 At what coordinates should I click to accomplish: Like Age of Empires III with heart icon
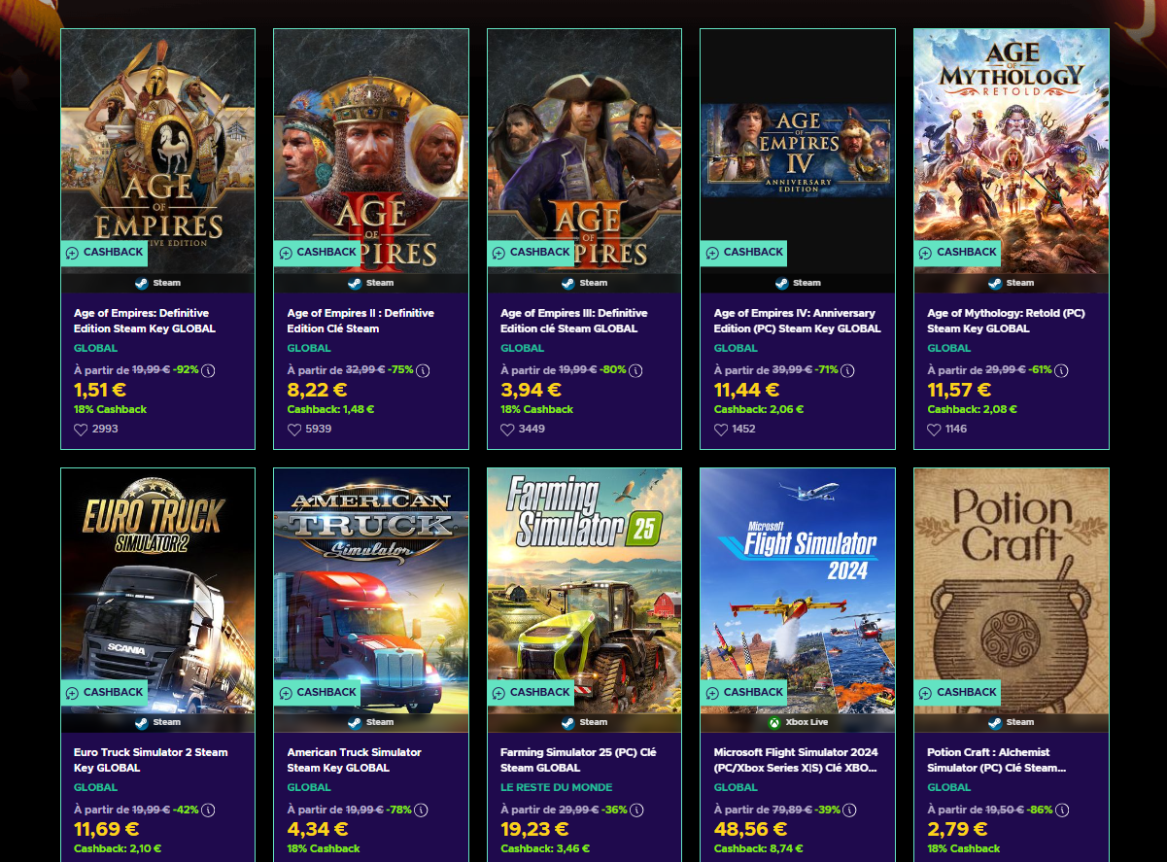[507, 430]
